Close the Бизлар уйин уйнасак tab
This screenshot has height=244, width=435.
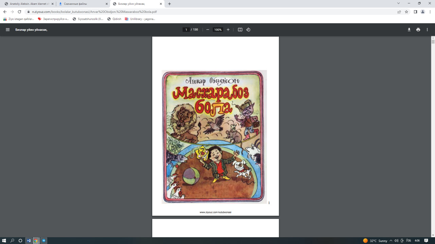click(161, 4)
